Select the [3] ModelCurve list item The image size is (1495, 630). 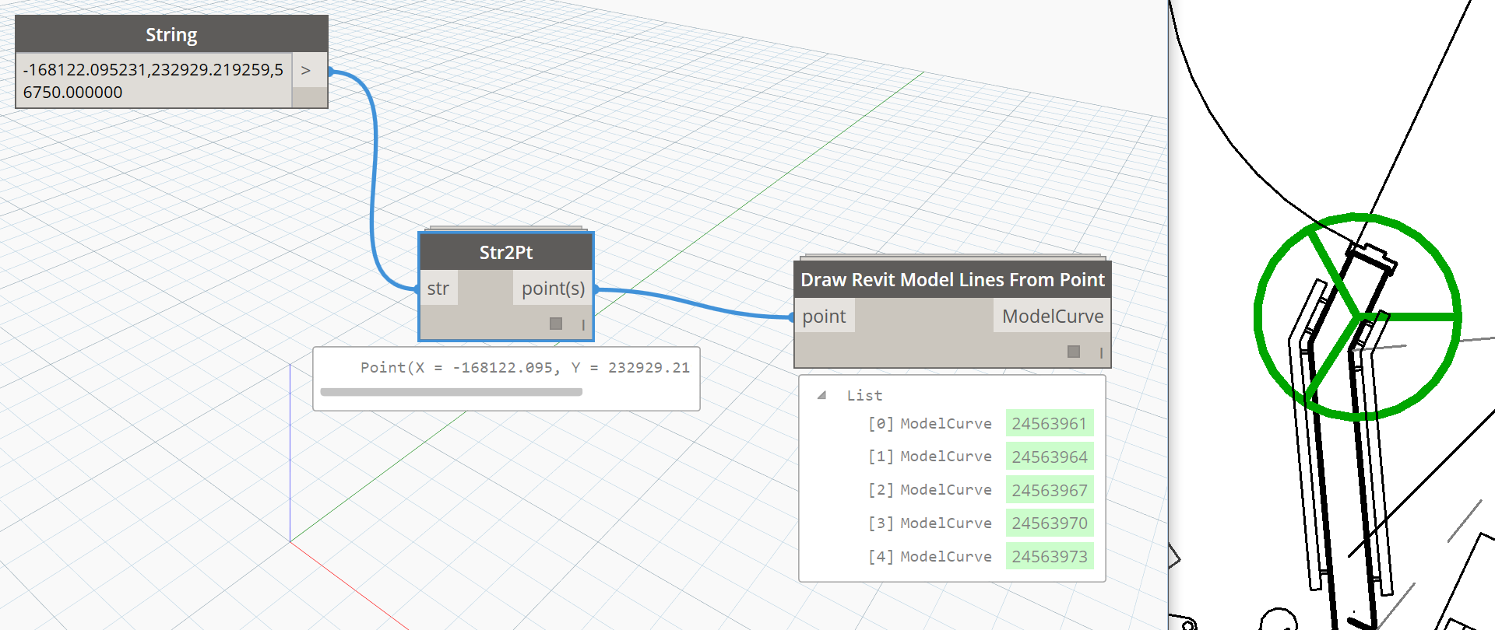[930, 523]
